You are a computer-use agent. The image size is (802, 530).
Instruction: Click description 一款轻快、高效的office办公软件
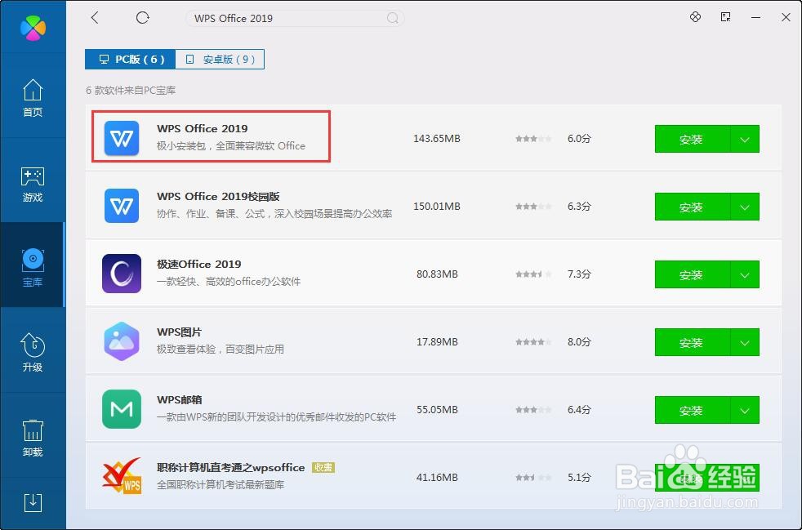(229, 282)
